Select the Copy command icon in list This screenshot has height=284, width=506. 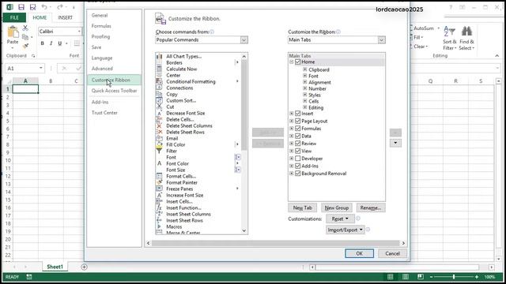click(x=159, y=94)
